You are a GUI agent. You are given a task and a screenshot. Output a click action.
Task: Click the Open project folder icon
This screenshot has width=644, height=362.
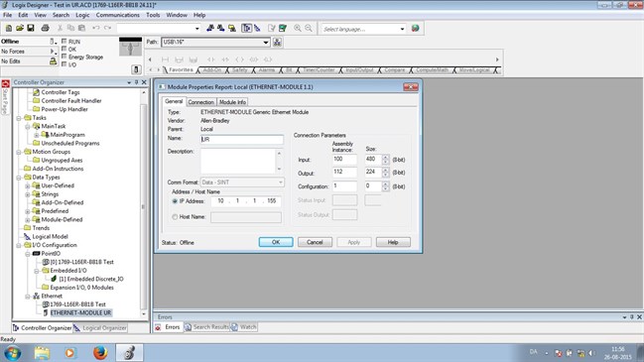point(19,28)
